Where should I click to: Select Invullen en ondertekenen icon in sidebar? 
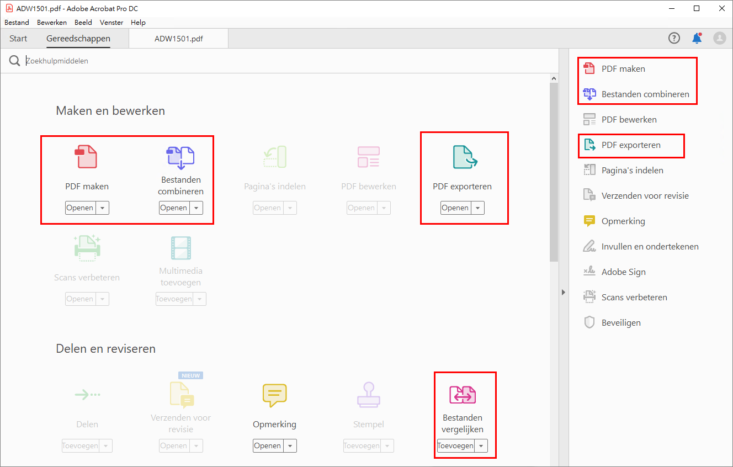[589, 246]
